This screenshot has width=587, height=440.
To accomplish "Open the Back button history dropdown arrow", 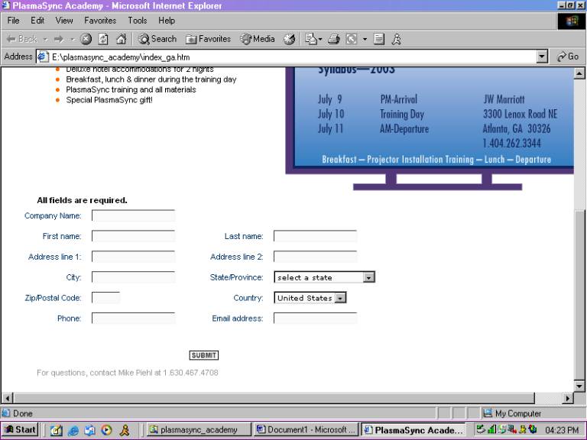I will pyautogui.click(x=45, y=39).
